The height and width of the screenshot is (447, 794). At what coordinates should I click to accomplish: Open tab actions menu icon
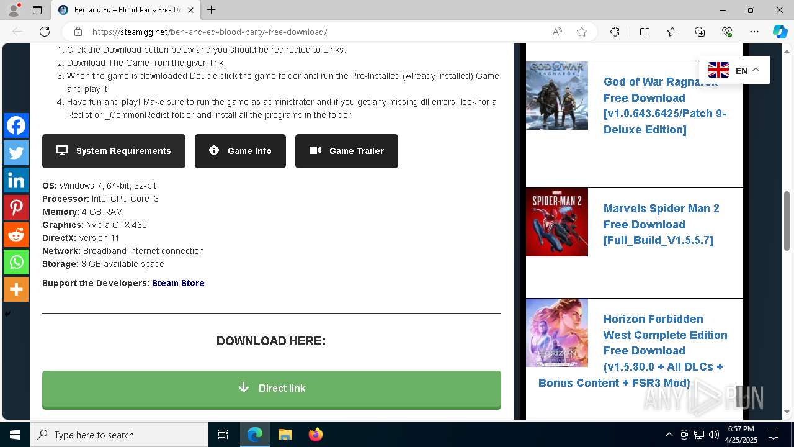coord(37,10)
